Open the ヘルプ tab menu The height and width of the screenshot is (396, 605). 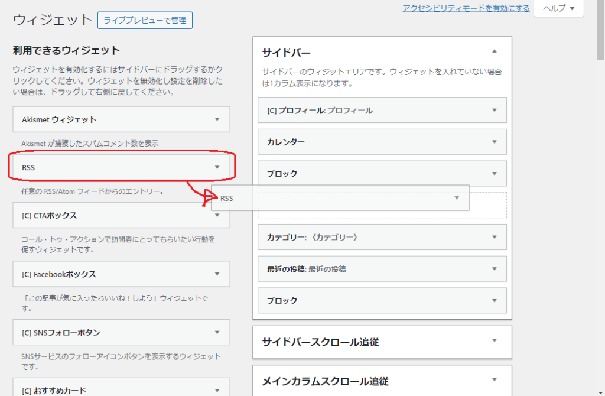pos(558,8)
